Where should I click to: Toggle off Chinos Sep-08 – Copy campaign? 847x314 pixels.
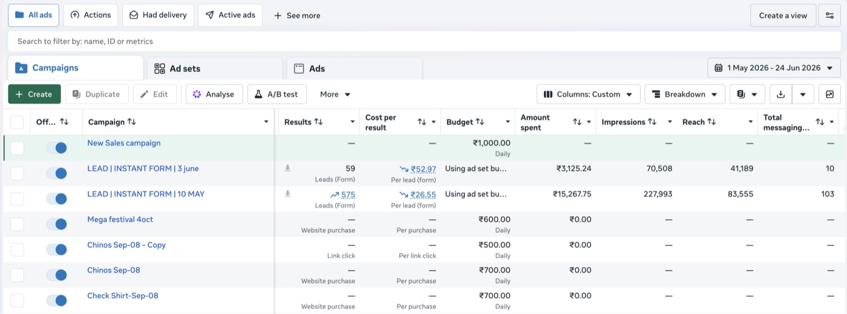(x=56, y=249)
